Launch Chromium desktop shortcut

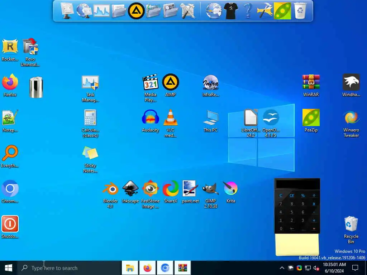point(10,192)
